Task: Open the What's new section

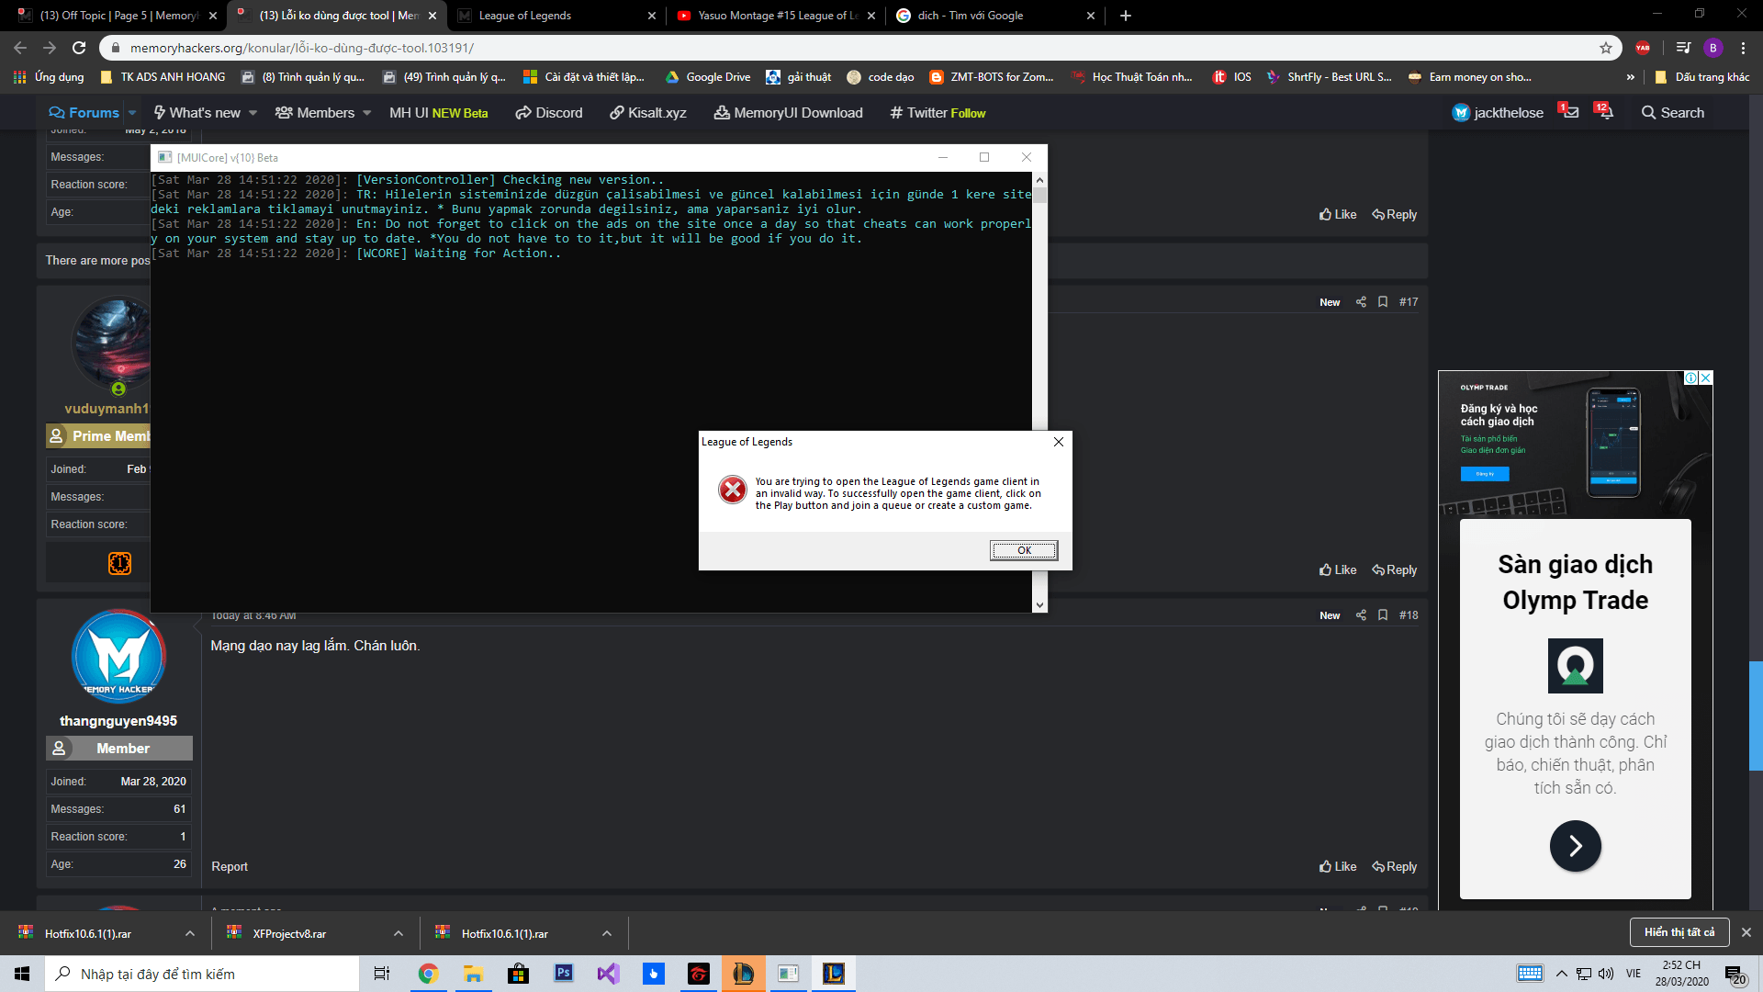Action: click(197, 113)
